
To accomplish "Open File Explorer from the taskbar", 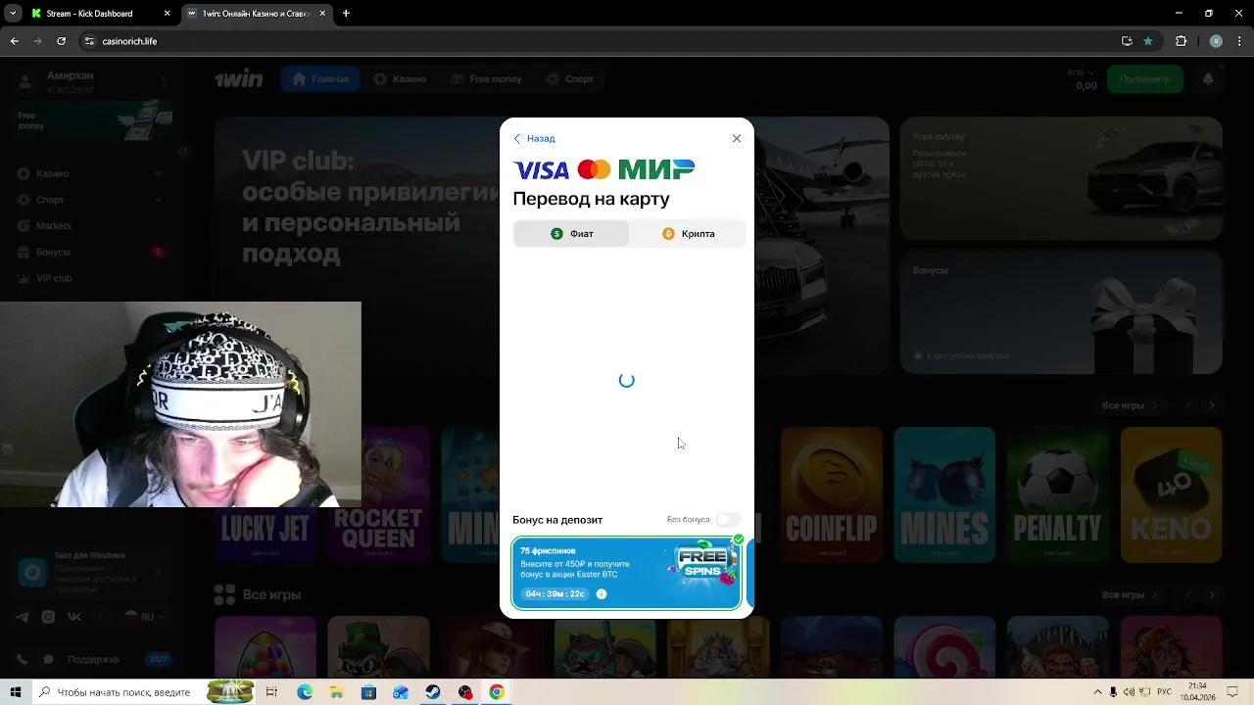I will tap(337, 692).
